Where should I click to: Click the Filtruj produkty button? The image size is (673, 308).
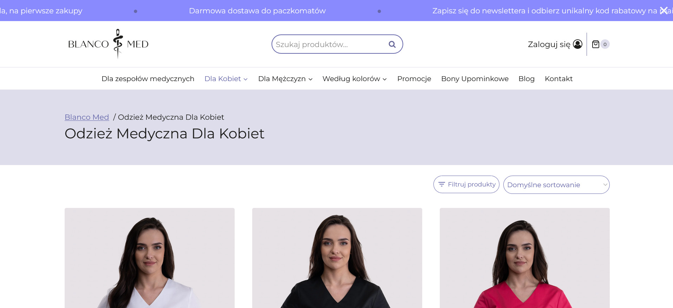click(466, 184)
